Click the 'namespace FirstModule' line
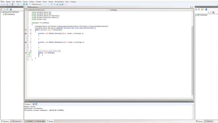Image resolution: width=218 pixels, height=123 pixels. click(40, 23)
